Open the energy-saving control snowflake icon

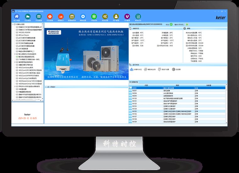[94, 16]
